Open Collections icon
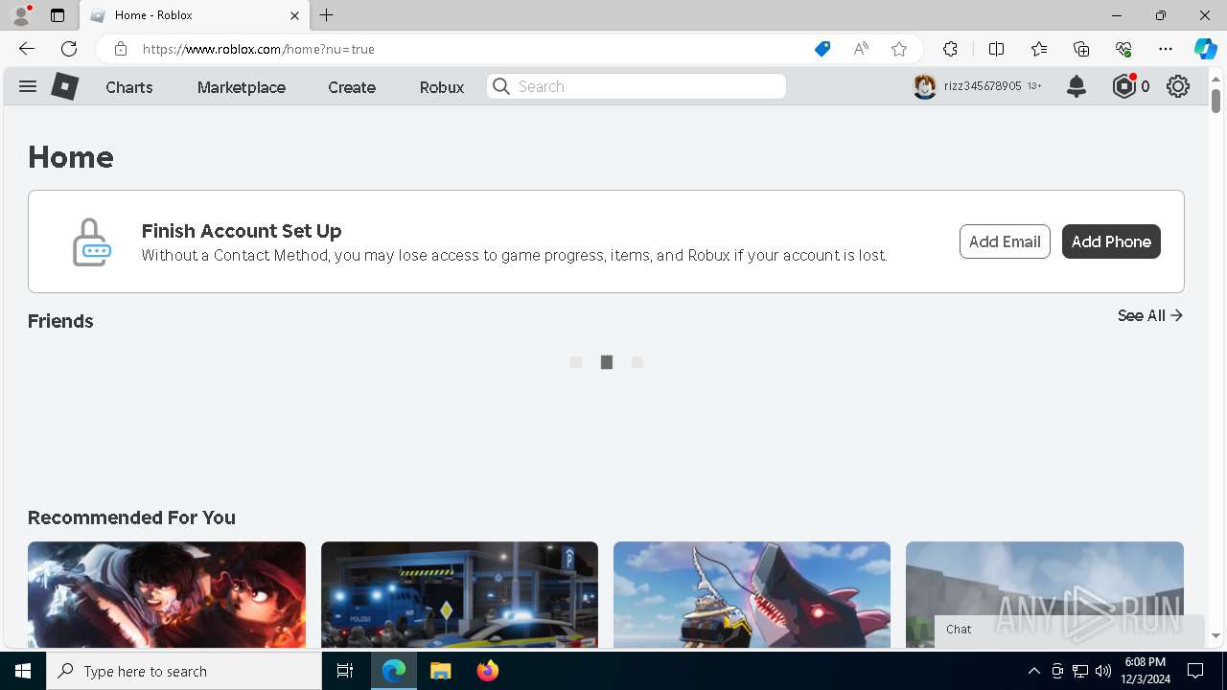Image resolution: width=1227 pixels, height=690 pixels. pyautogui.click(x=1081, y=49)
